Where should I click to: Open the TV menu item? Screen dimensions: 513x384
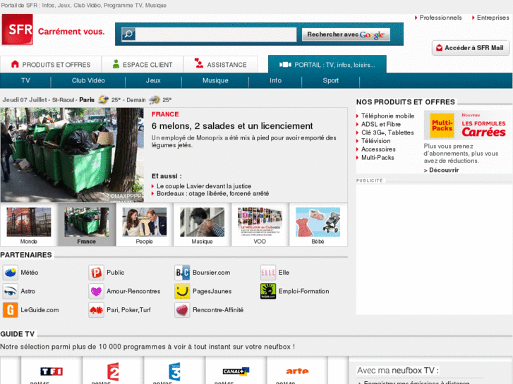[25, 80]
